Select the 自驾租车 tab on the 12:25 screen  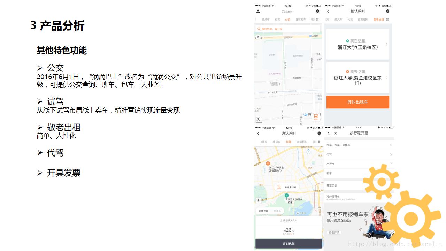[301, 20]
